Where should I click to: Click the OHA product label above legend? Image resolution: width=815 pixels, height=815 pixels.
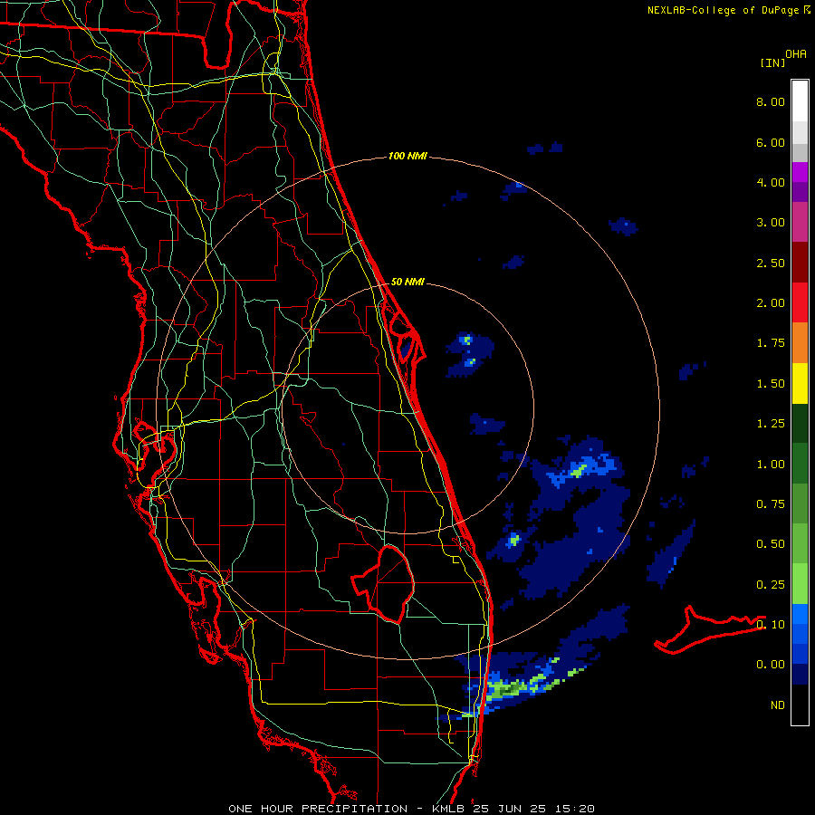pos(796,54)
